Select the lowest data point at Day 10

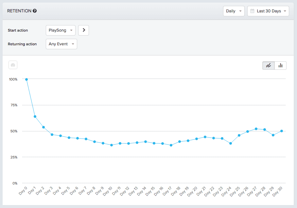111,145
